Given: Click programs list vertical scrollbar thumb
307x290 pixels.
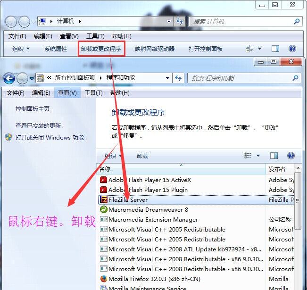Looking at the screenshot, I should (298, 201).
